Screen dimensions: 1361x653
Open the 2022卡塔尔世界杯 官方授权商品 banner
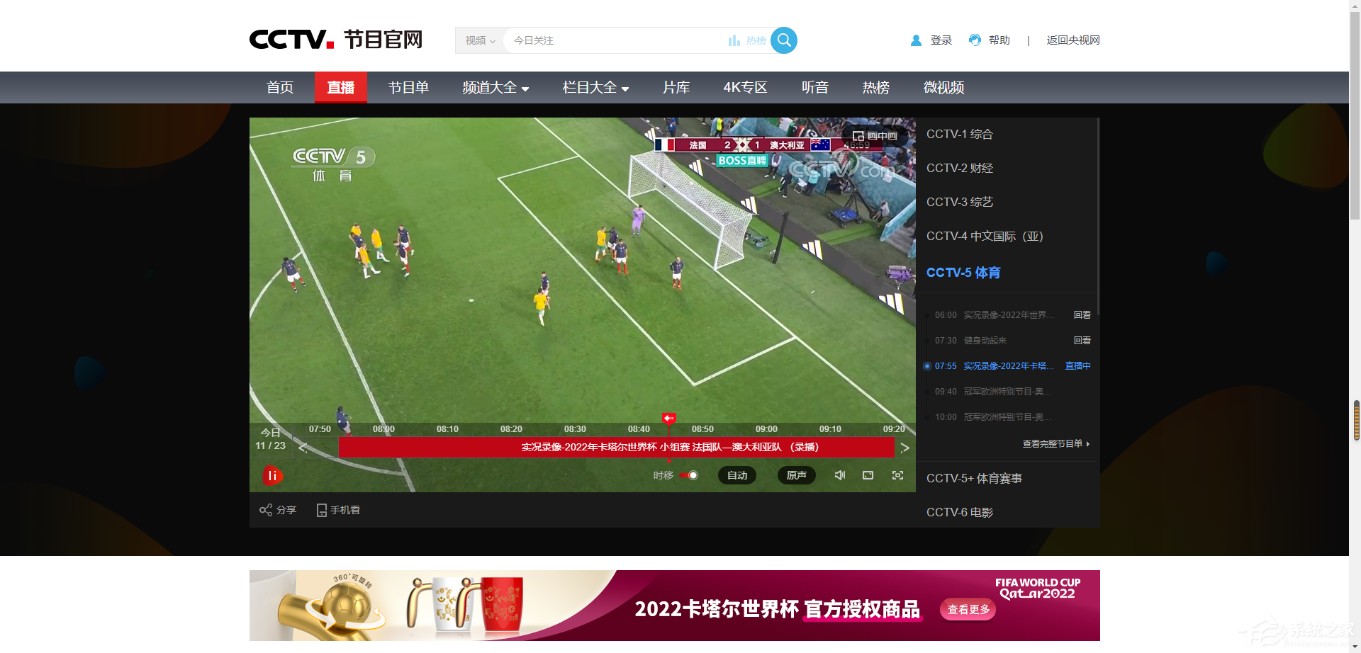click(x=674, y=606)
